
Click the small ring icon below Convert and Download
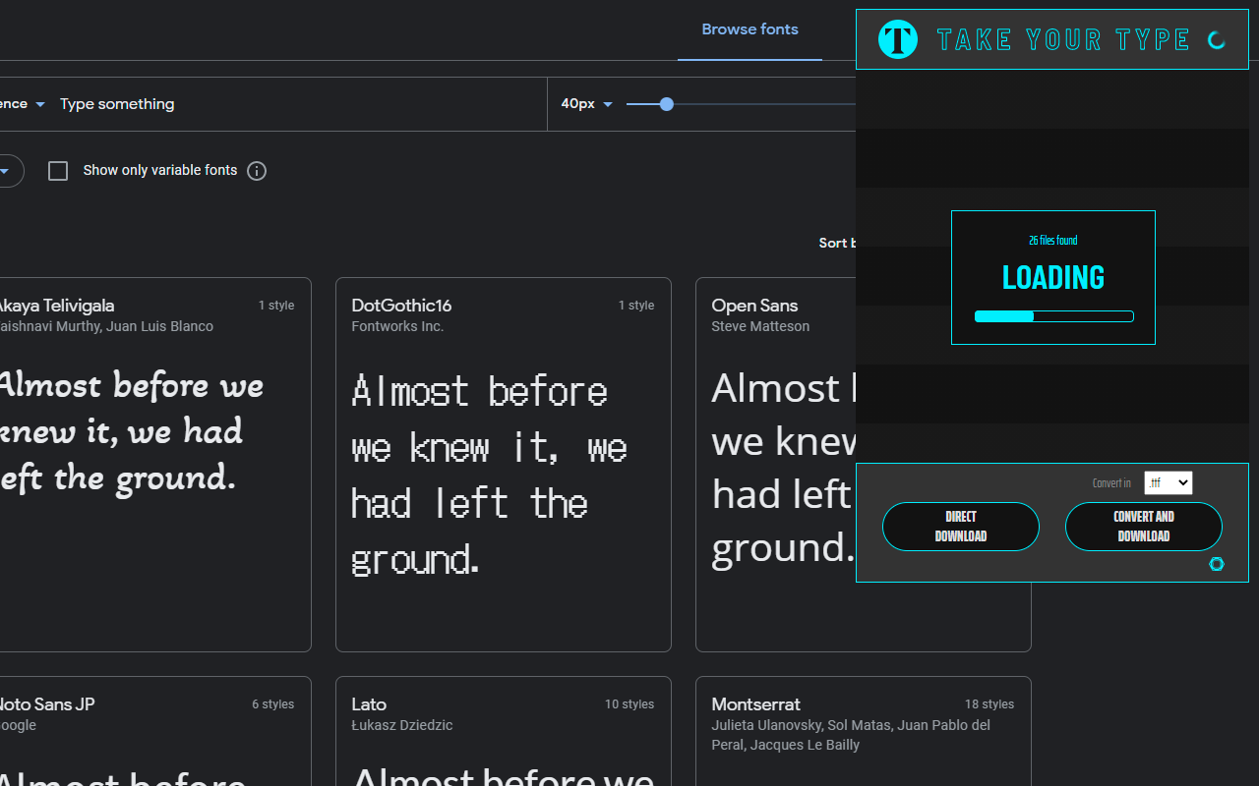pos(1217,564)
